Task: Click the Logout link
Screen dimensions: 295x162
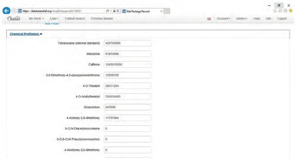Action: 282,19
